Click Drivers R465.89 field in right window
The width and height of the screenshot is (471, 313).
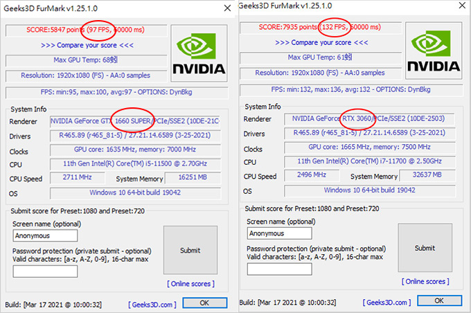pyautogui.click(x=369, y=133)
